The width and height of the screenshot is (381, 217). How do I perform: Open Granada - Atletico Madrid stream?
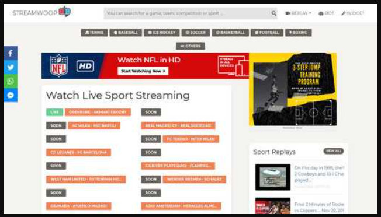point(79,206)
